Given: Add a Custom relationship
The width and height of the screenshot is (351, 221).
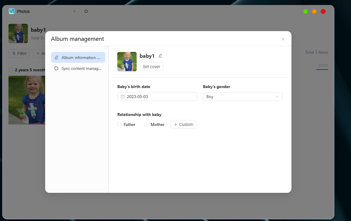Looking at the screenshot, I should (x=183, y=124).
